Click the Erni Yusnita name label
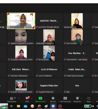The width and height of the screenshot is (98, 109). (x=71, y=43)
